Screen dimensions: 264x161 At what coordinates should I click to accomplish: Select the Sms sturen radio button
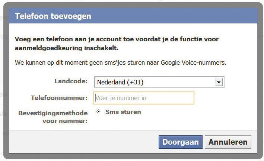click(98, 112)
